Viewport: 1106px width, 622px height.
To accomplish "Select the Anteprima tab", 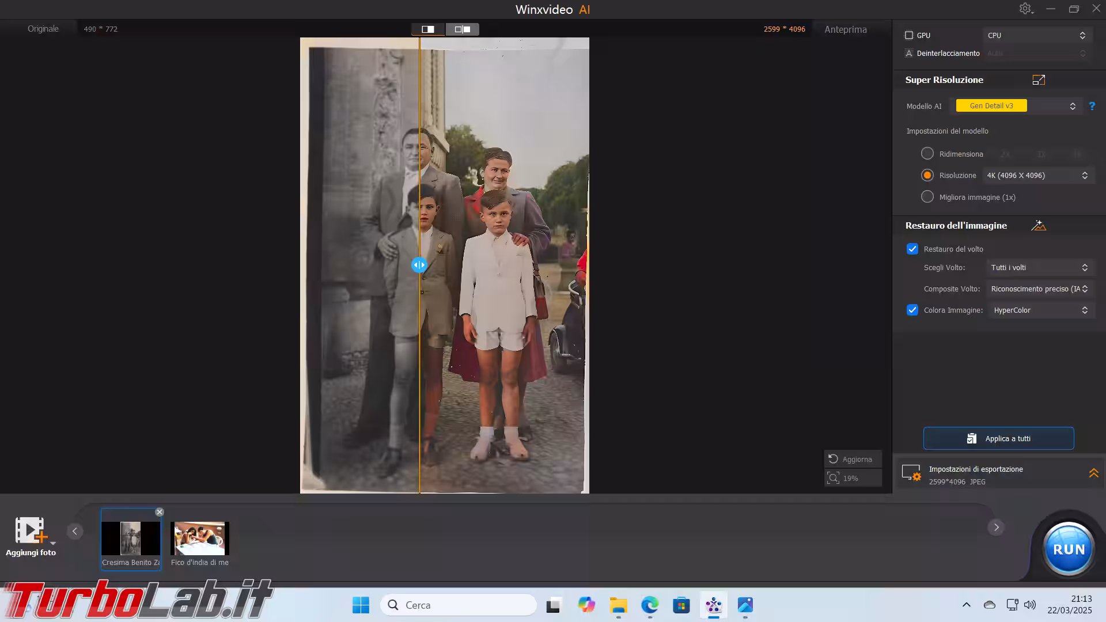I will [x=845, y=29].
